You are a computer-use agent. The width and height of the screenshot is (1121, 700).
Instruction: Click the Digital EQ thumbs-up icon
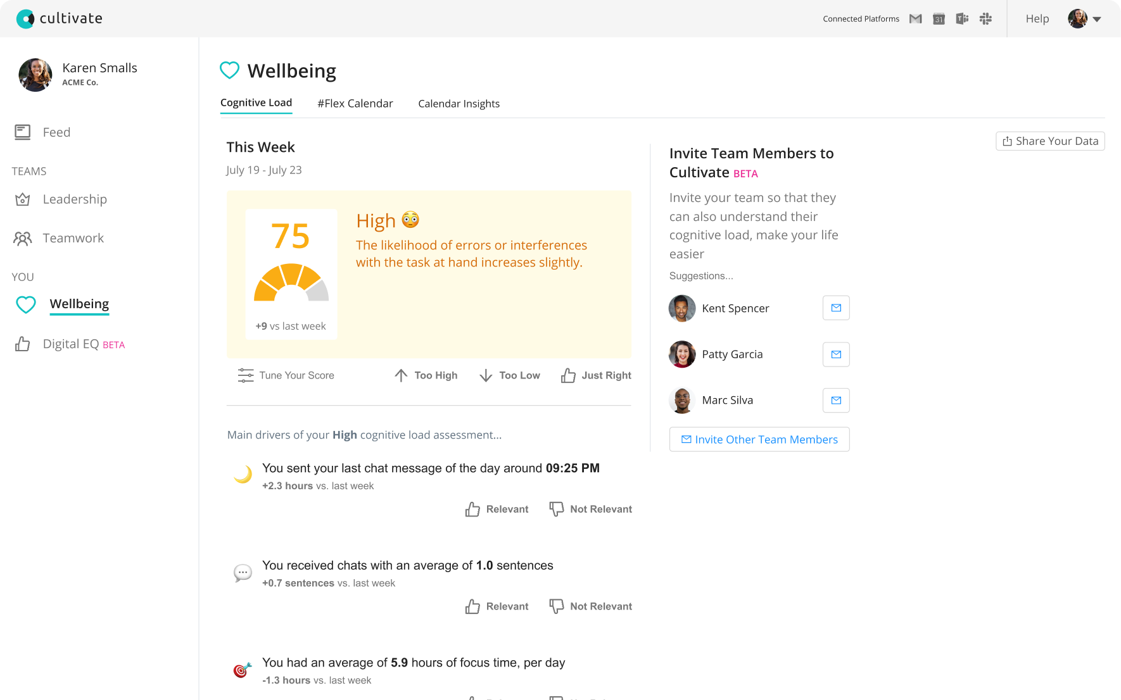[23, 344]
